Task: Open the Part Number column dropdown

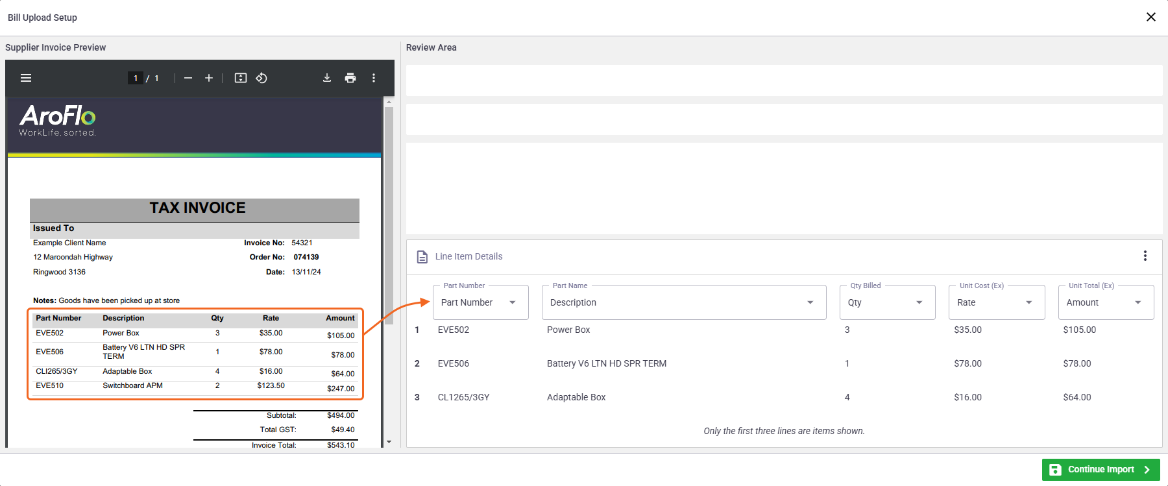Action: point(481,302)
